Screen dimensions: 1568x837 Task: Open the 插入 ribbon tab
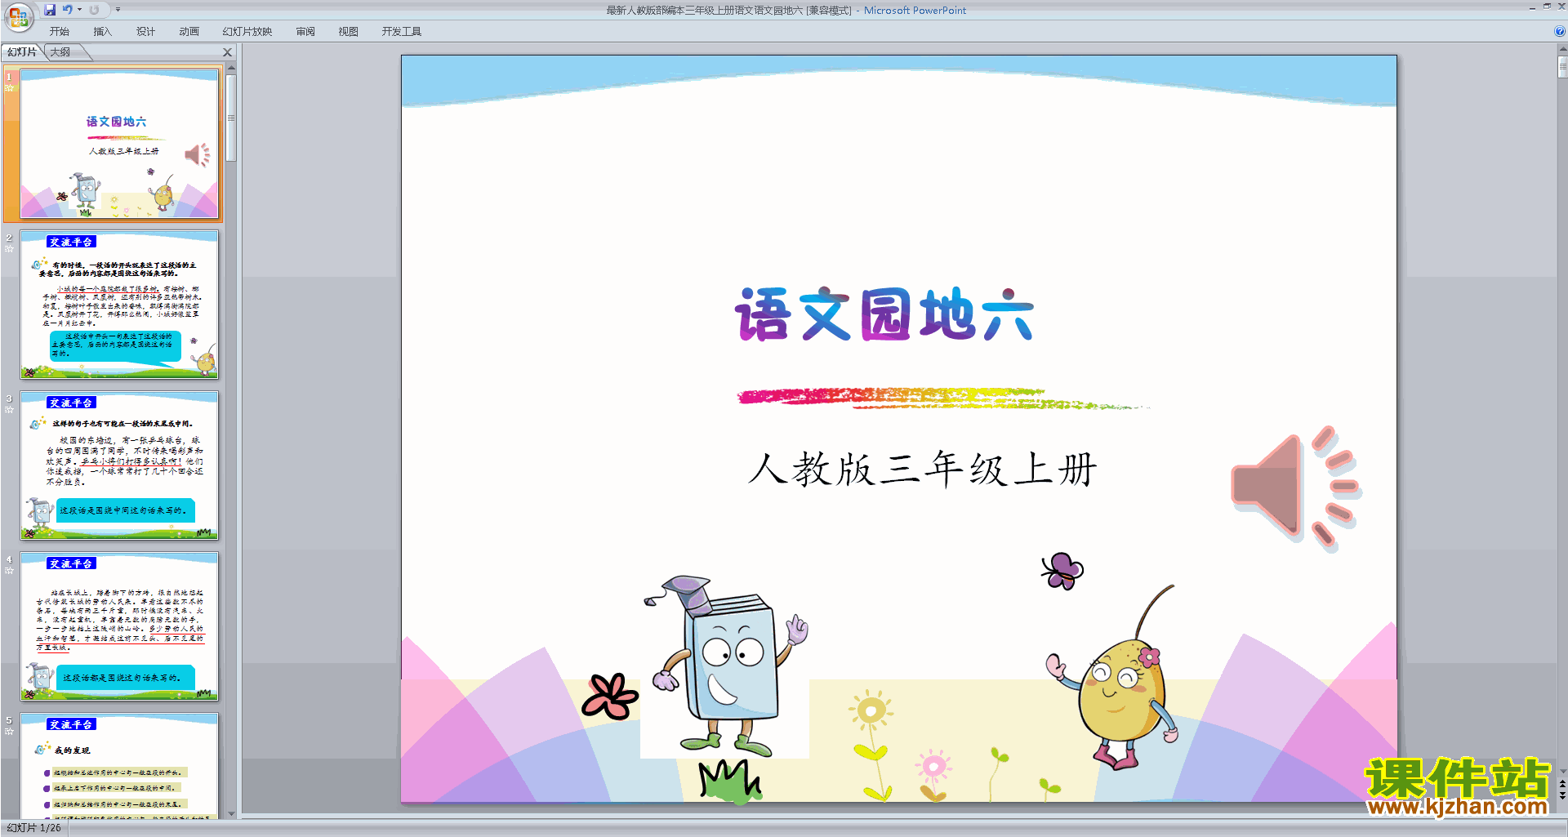(103, 32)
